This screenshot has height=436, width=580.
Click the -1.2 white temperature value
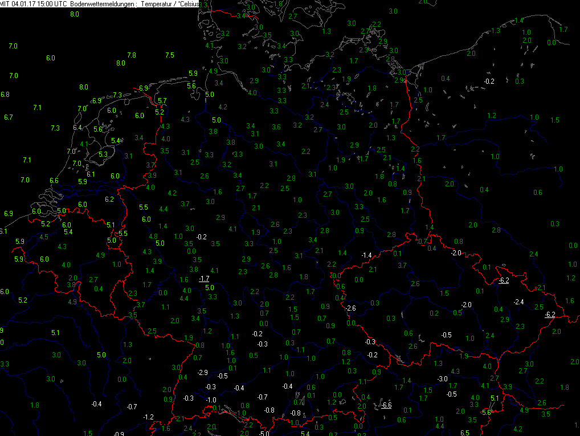(x=148, y=417)
